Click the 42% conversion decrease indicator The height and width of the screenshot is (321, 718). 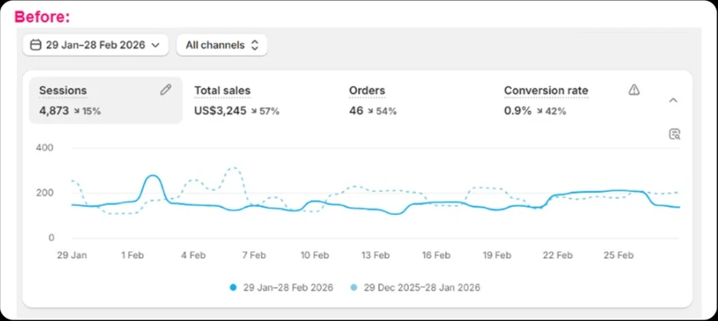(551, 111)
